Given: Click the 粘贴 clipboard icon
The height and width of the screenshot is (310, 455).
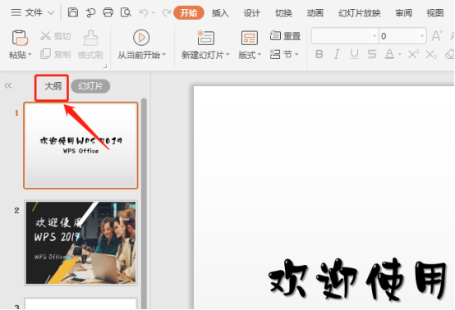Looking at the screenshot, I should click(20, 38).
